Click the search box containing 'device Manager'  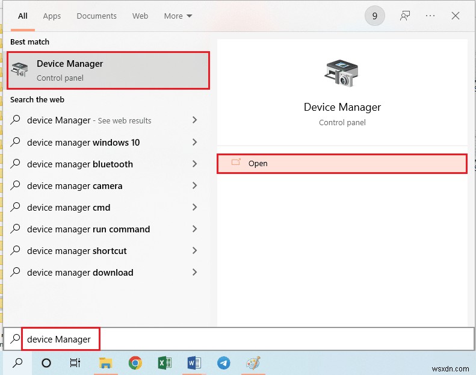tap(238, 339)
